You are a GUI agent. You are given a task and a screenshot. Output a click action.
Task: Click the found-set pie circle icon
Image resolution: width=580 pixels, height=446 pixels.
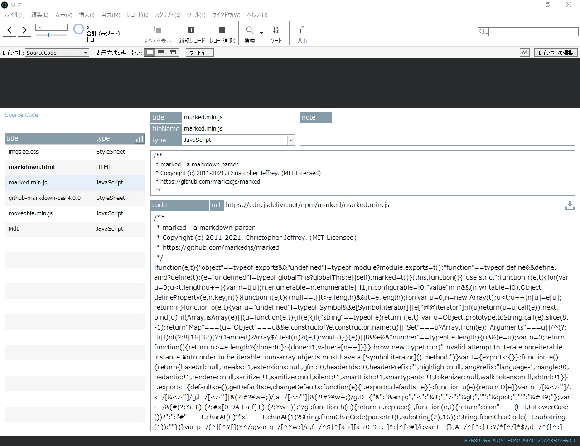point(79,29)
